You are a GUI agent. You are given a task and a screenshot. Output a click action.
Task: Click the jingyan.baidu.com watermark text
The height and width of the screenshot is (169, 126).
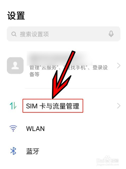click(108, 164)
